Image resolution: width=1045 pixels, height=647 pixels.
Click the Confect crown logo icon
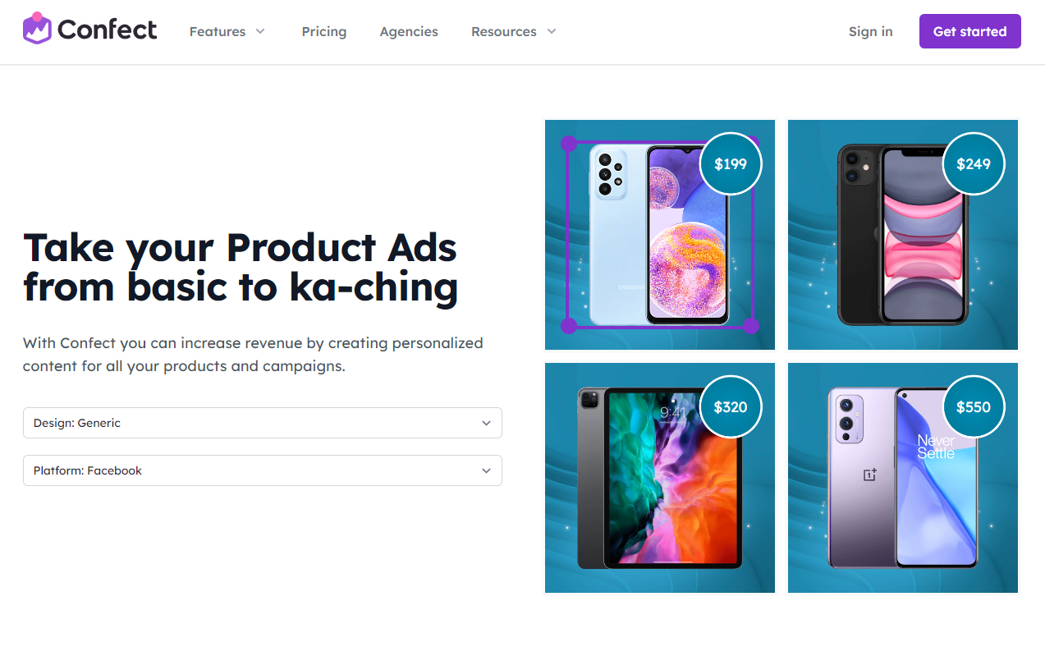point(37,29)
